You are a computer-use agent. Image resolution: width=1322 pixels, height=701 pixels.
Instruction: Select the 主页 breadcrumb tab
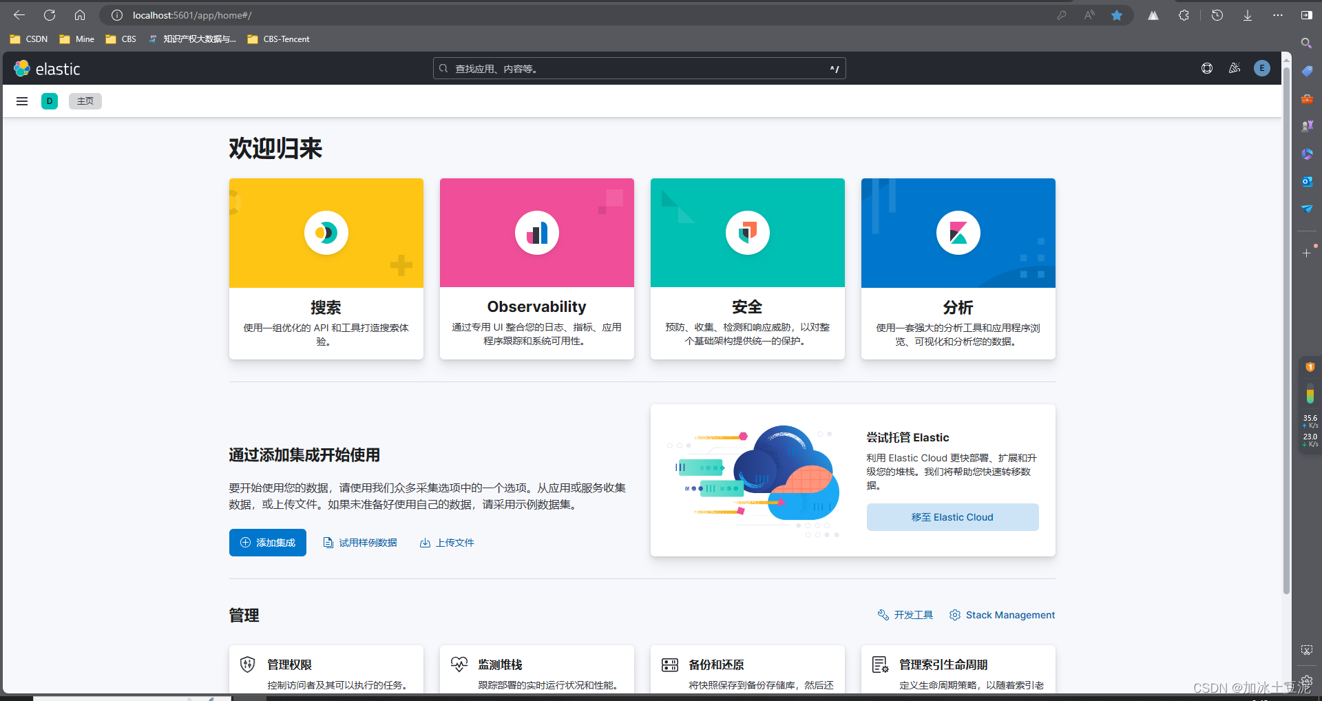point(85,101)
